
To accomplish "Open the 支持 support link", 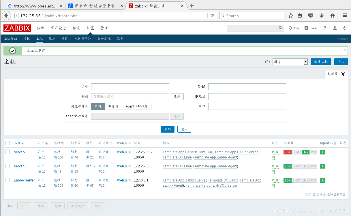I will 294,28.
